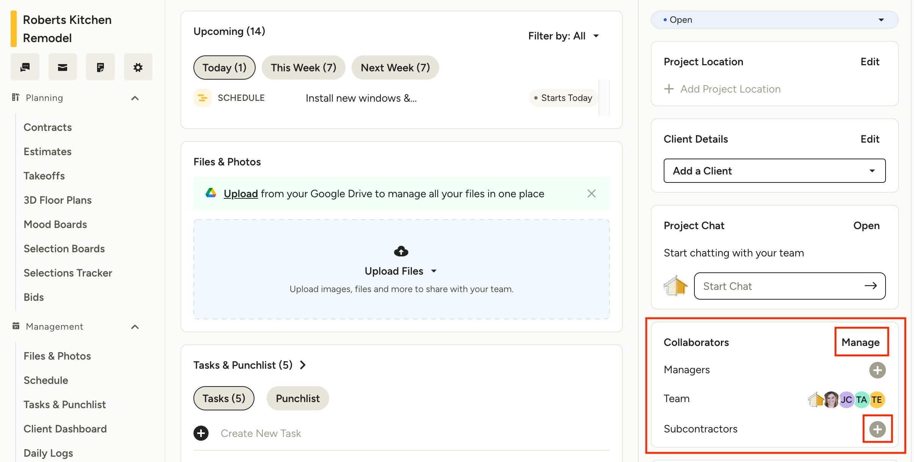Screen dimensions: 914x462
Task: Open Selection Boards in sidebar
Action: click(x=64, y=249)
